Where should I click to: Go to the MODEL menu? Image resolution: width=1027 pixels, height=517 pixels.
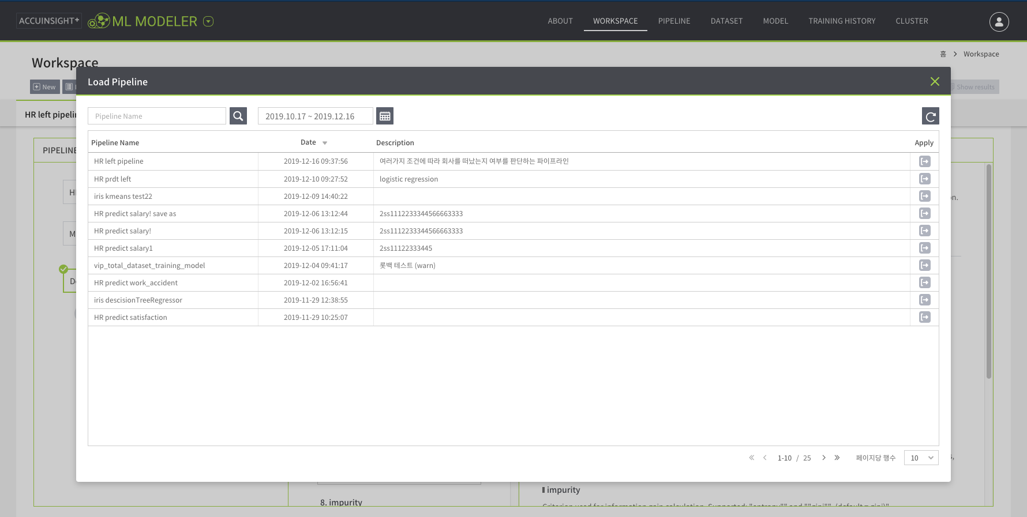click(x=775, y=21)
